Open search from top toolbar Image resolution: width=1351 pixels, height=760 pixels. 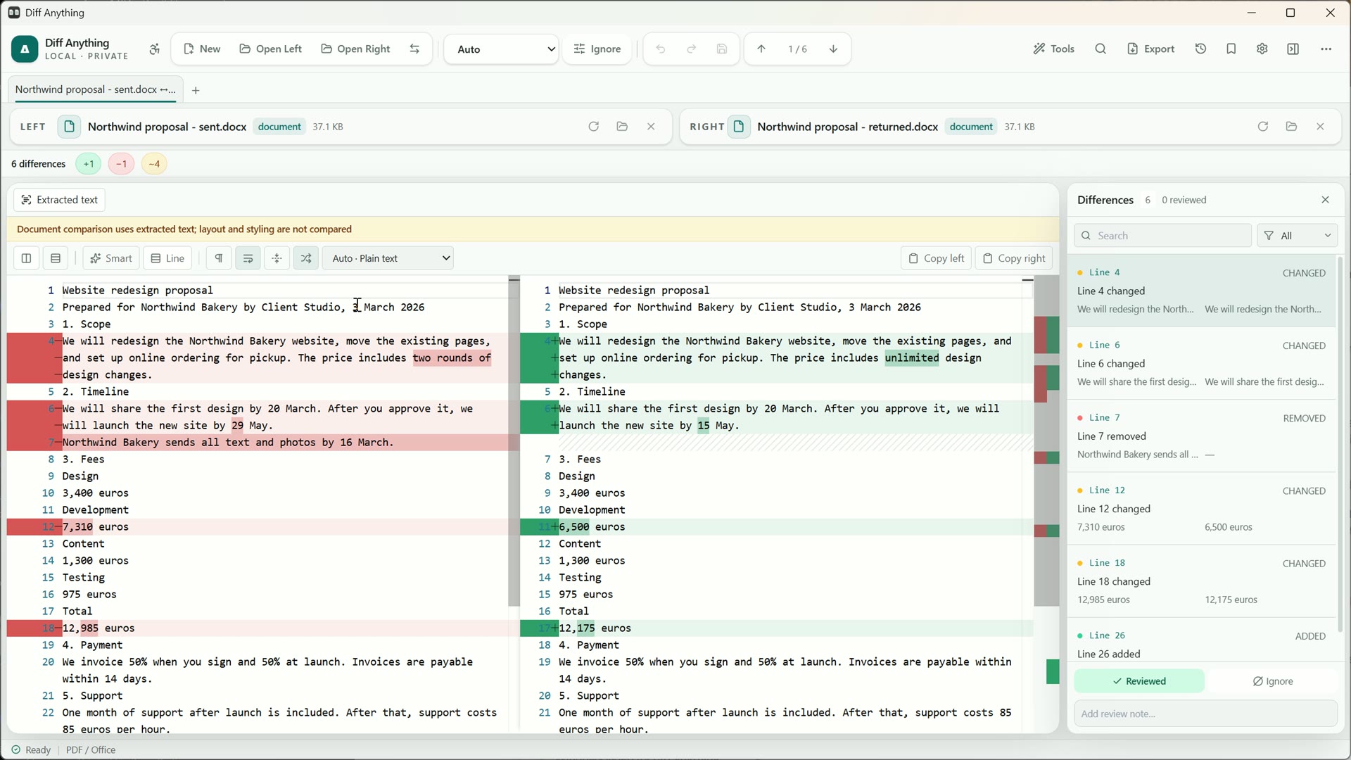[x=1101, y=49]
